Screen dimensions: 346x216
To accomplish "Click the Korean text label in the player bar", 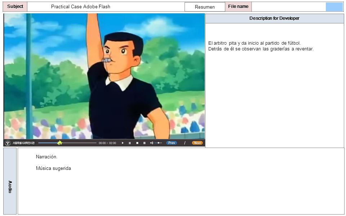I will (23, 143).
